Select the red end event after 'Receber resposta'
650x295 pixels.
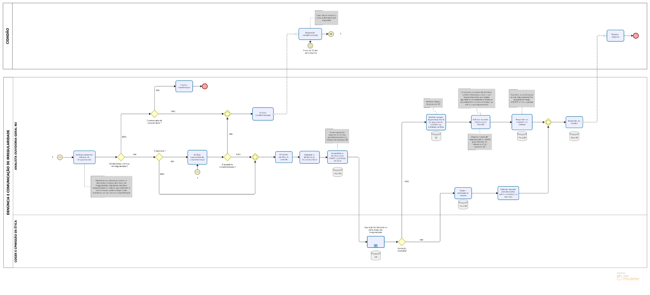636,36
